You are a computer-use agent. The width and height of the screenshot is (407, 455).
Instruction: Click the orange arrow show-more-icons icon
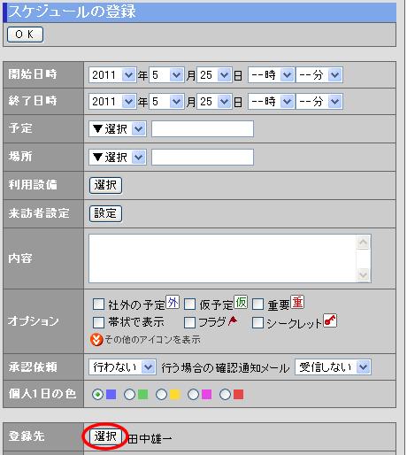click(96, 340)
